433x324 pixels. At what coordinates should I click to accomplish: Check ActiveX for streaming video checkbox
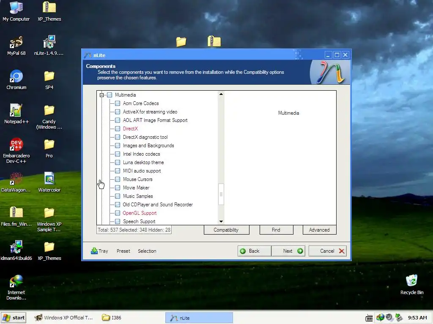[x=118, y=112]
